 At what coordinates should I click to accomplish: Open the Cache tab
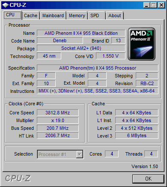click(30, 15)
